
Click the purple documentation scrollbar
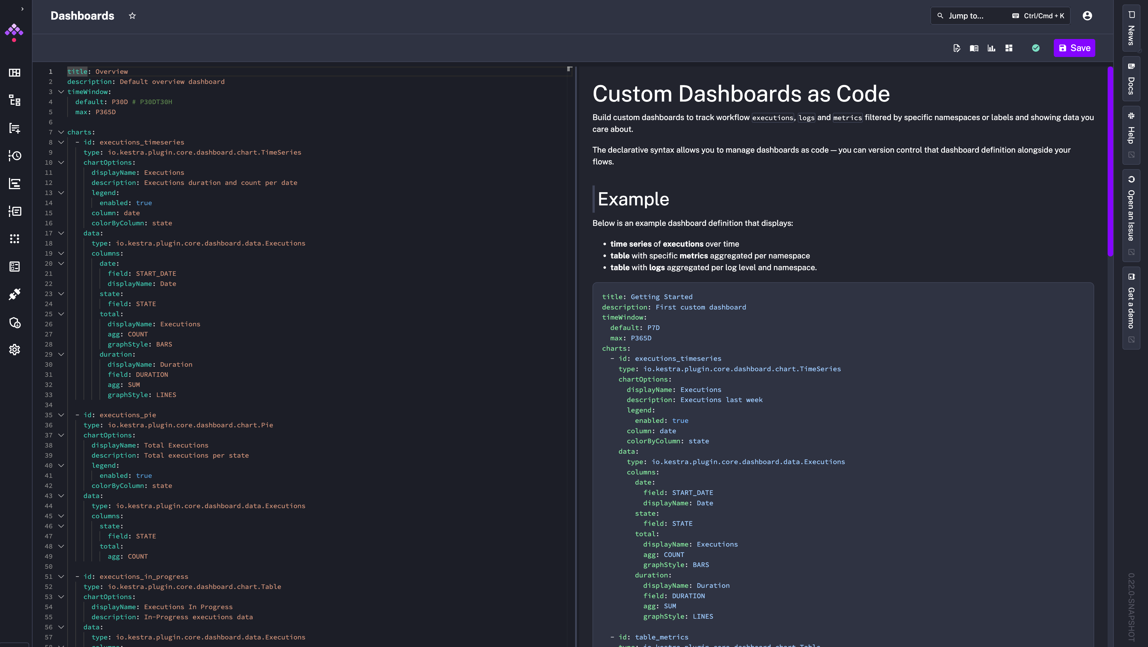click(1110, 160)
